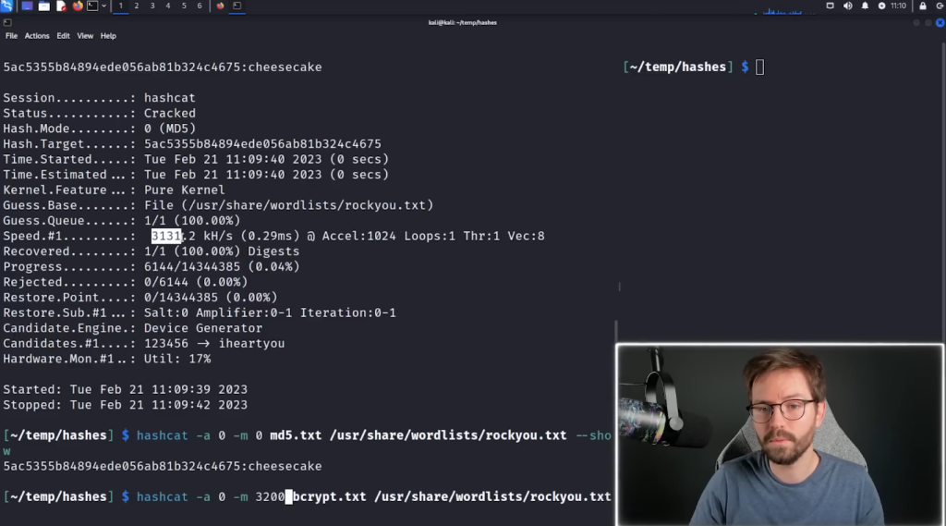This screenshot has width=946, height=526.
Task: Open the View menu
Action: 85,36
